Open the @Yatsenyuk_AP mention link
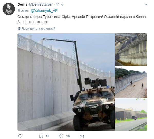The width and height of the screenshot is (154, 139). (x=44, y=11)
